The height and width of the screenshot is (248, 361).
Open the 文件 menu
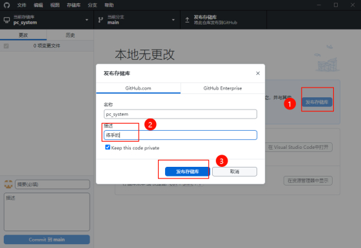point(22,5)
